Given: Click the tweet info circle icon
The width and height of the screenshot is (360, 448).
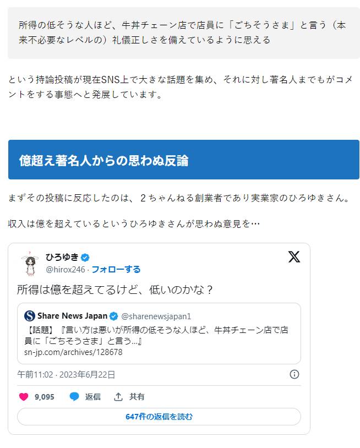Looking at the screenshot, I should click(294, 374).
